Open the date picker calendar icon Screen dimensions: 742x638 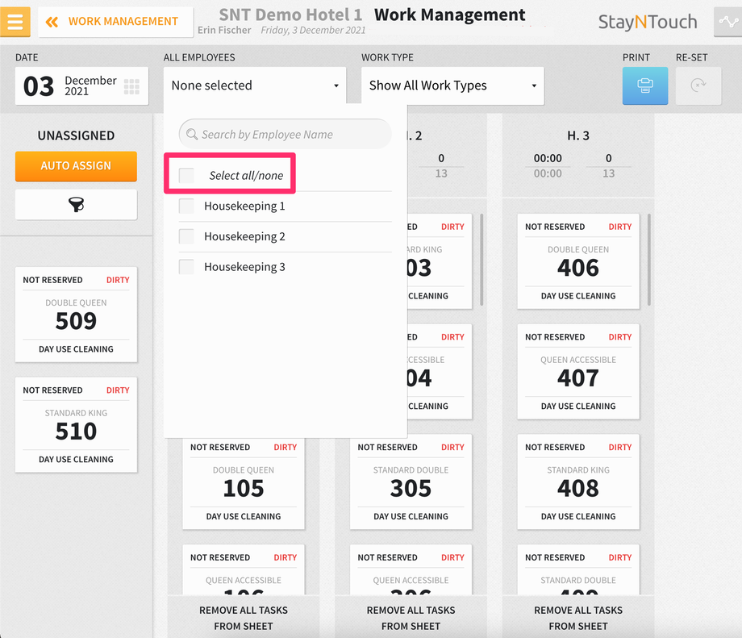pyautogui.click(x=131, y=86)
